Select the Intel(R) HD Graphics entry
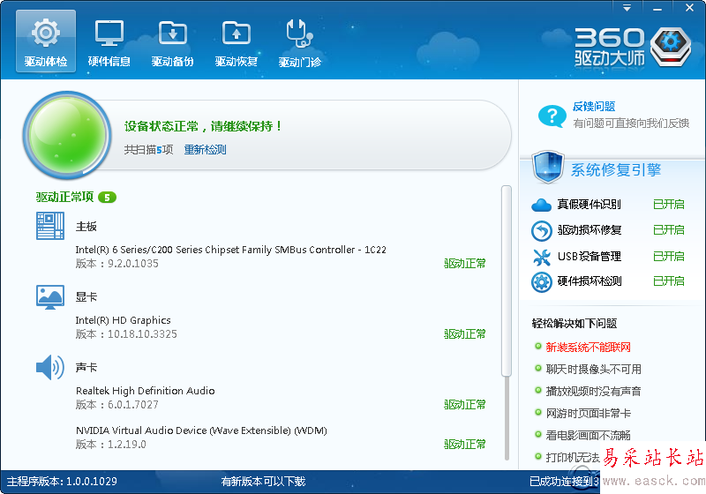The height and width of the screenshot is (494, 706). coord(123,320)
